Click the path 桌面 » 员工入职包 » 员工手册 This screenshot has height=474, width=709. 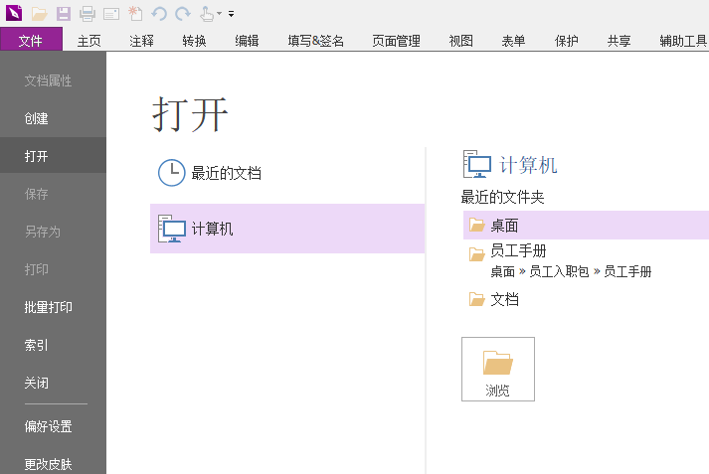coord(571,271)
